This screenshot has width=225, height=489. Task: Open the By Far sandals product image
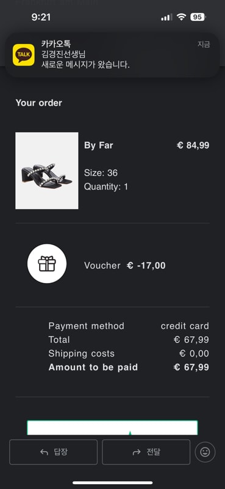coord(47,171)
